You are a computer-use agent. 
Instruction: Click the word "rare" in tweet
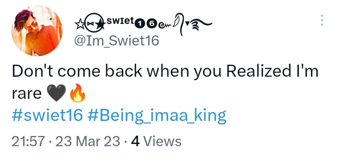27,95
